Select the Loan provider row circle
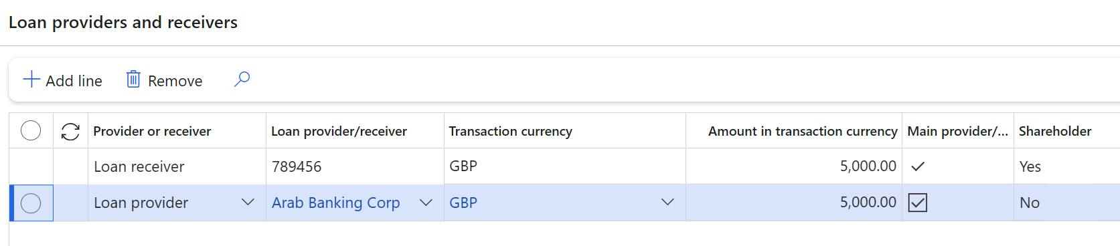 (31, 203)
